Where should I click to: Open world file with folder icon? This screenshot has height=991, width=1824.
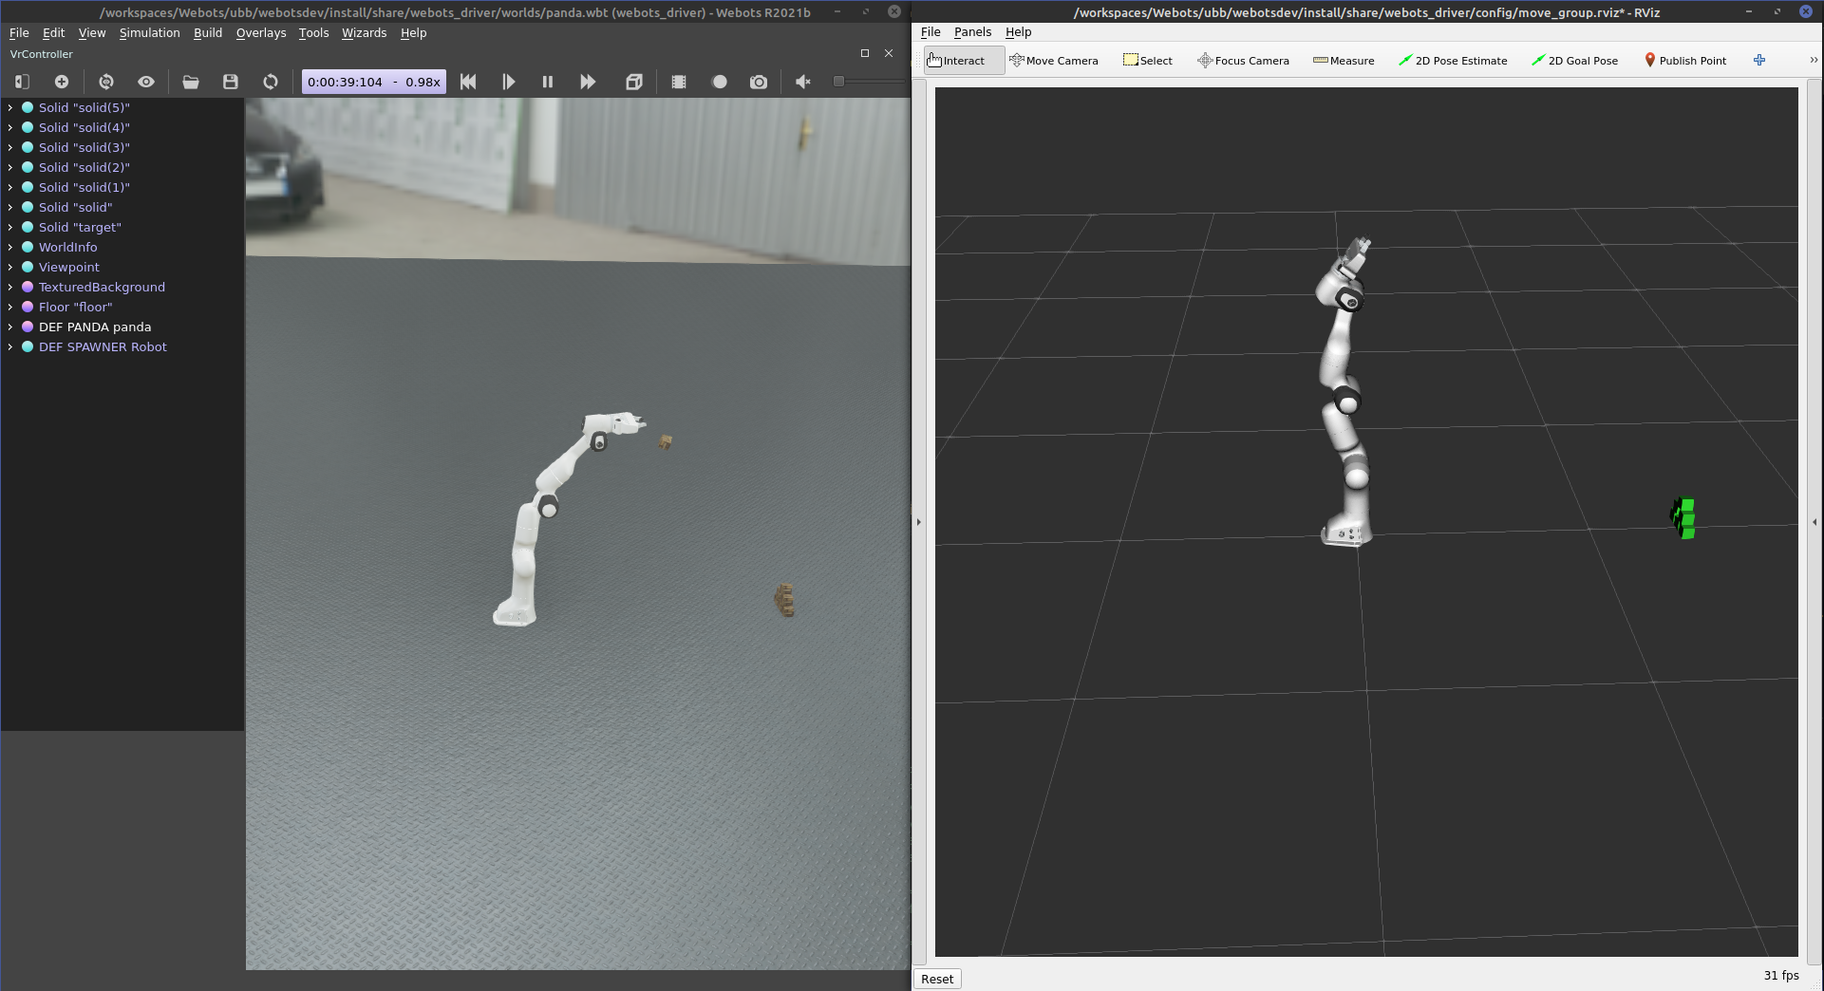[191, 82]
